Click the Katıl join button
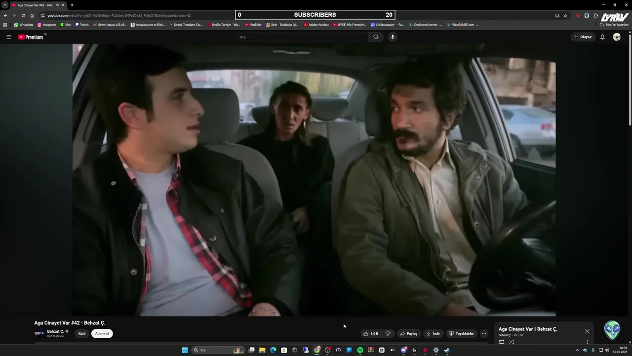632x356 pixels. tap(82, 334)
